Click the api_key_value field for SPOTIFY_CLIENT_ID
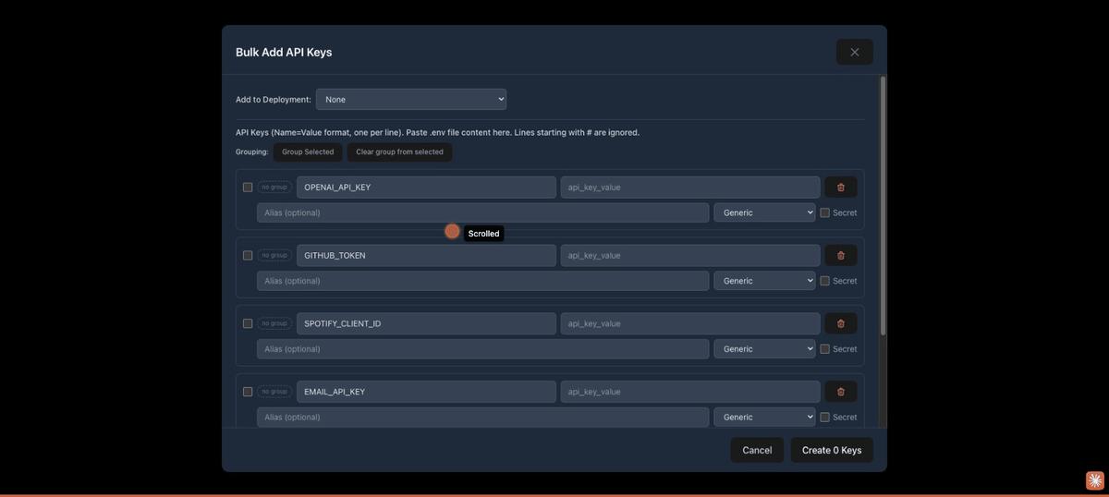This screenshot has width=1109, height=497. coord(690,324)
